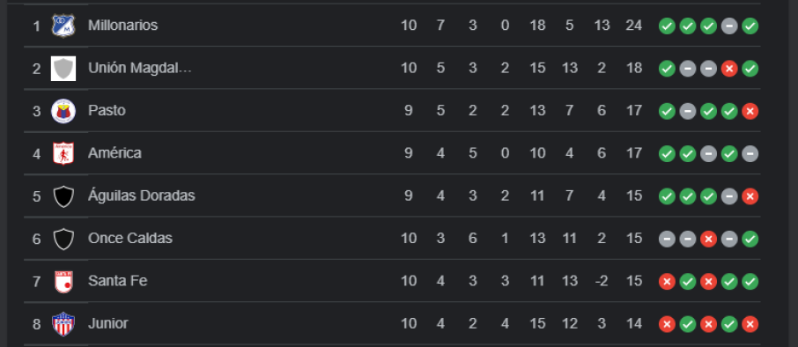This screenshot has width=798, height=347.
Task: Click the Junior striped crest icon
Action: [x=63, y=324]
